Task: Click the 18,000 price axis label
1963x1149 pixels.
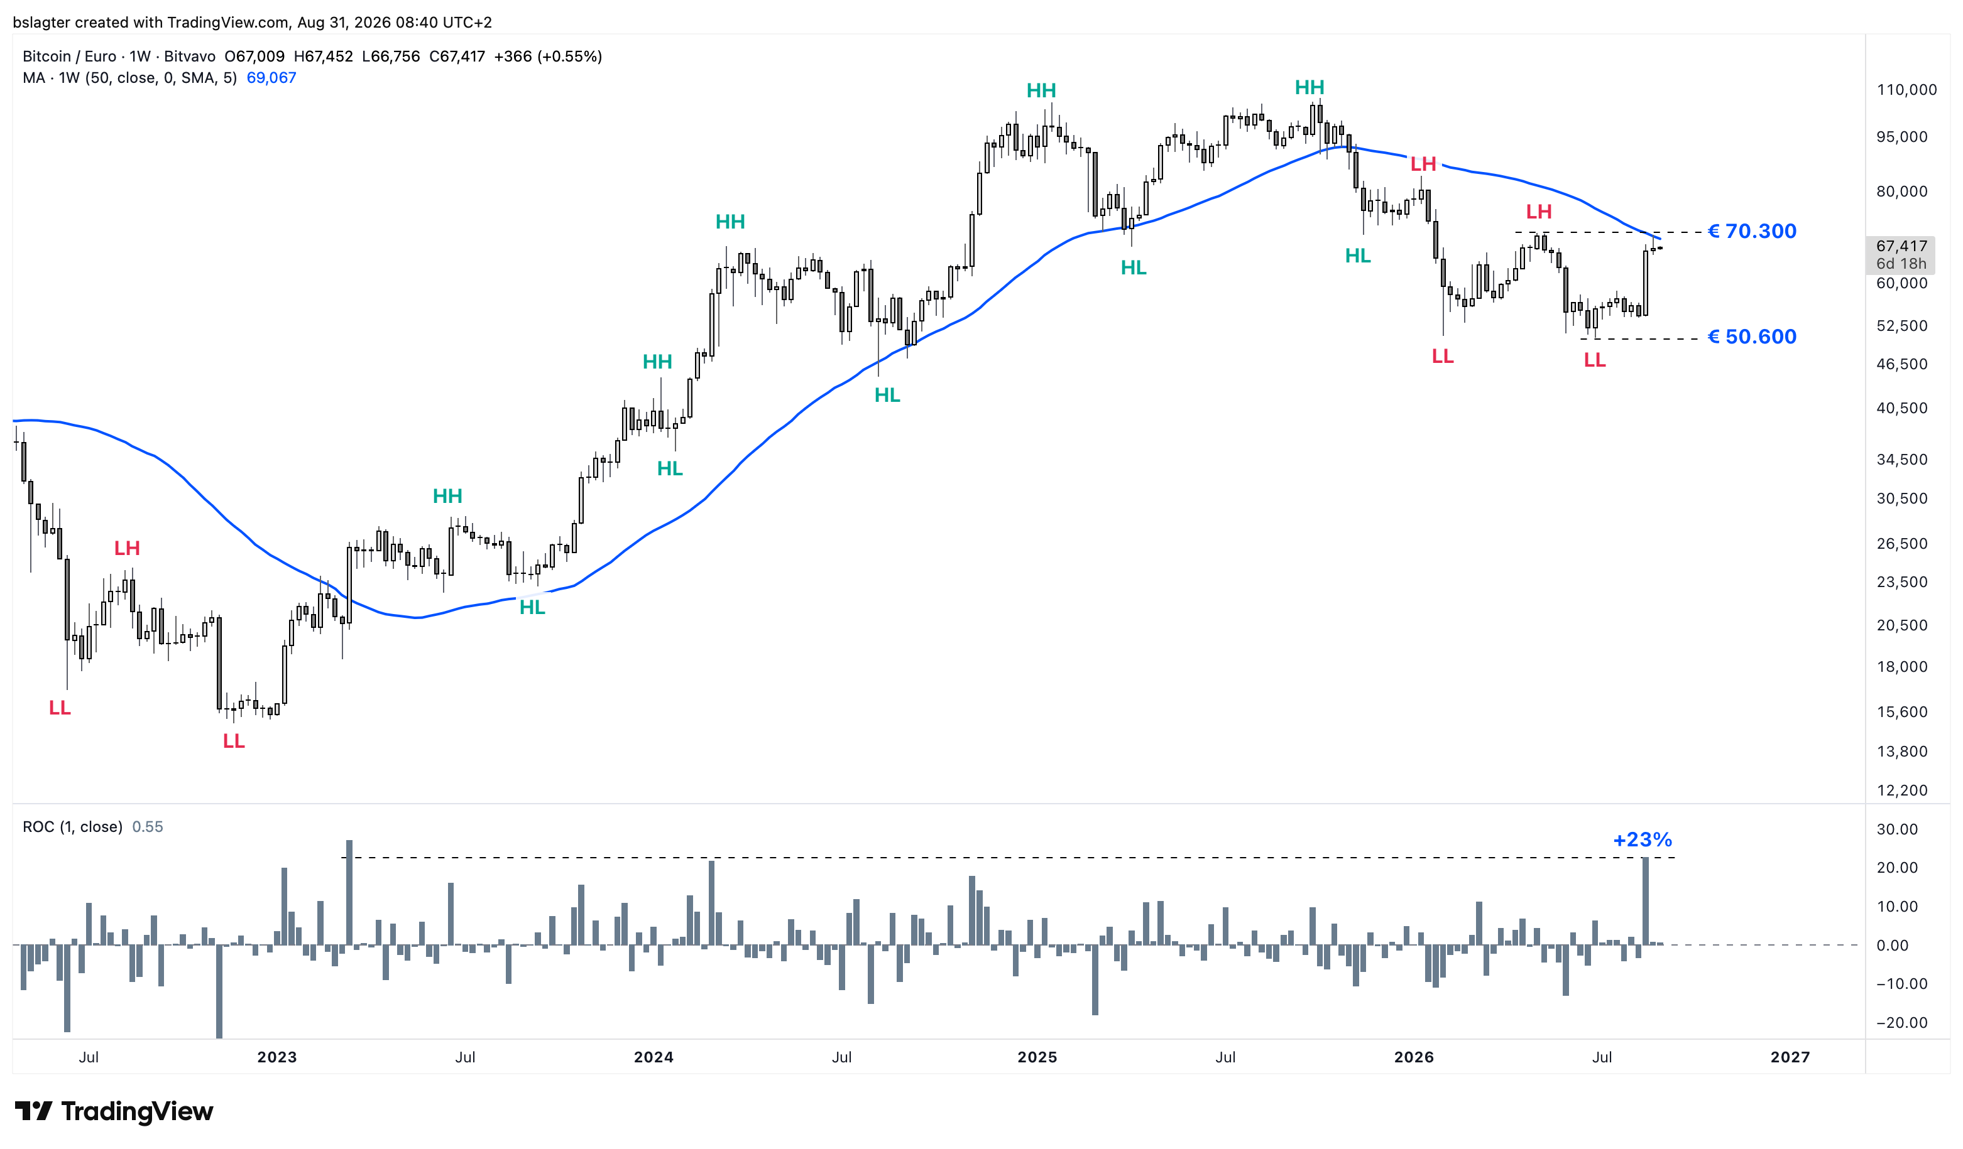Action: pos(1902,666)
